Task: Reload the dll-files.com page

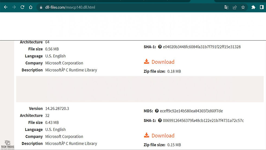Action: point(22,7)
